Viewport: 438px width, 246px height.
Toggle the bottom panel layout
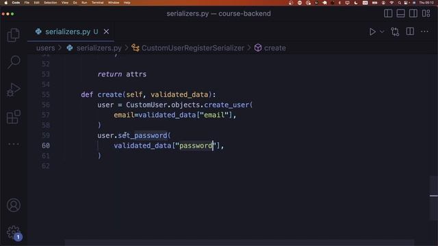coord(400,14)
